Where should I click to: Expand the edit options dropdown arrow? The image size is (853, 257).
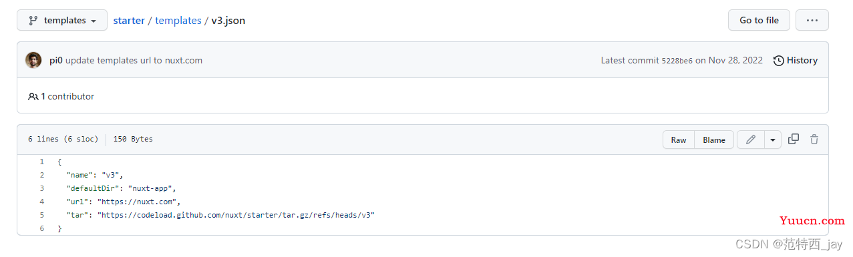(773, 140)
